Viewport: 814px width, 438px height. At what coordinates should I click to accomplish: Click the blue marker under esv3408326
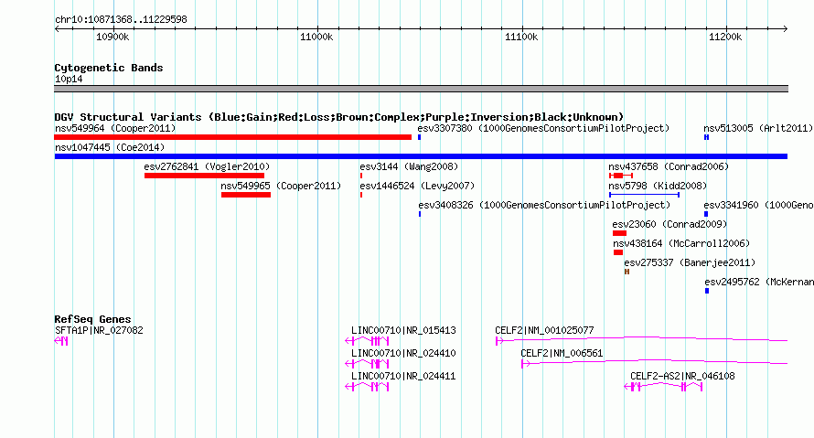(420, 214)
